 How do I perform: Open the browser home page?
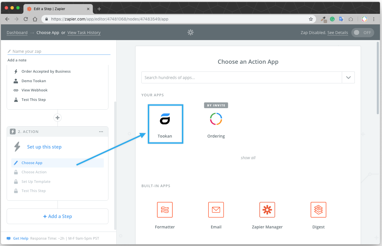[x=35, y=19]
